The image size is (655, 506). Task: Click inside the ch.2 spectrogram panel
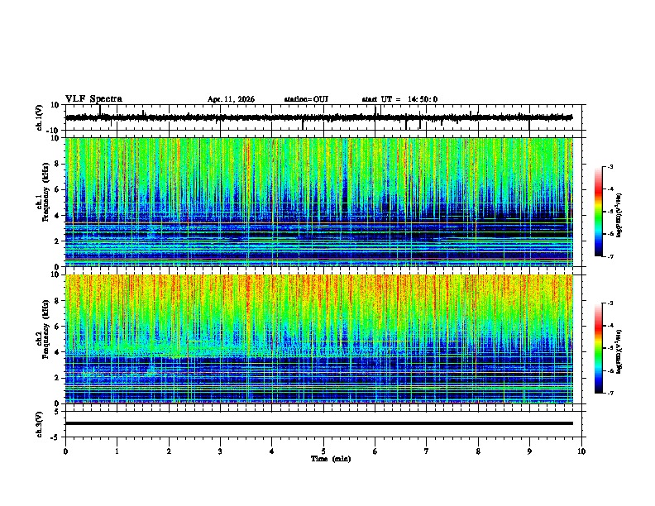pos(319,339)
